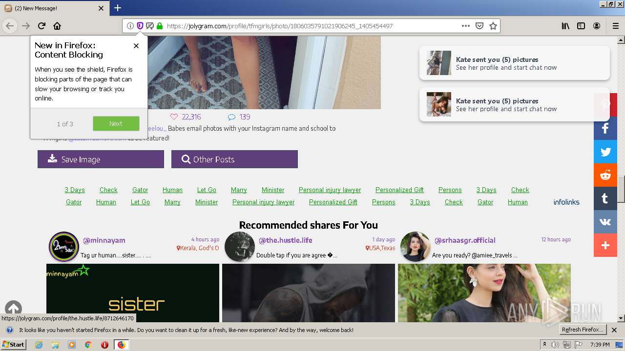Bookmark this page with the star
This screenshot has height=351, width=625.
tap(493, 26)
